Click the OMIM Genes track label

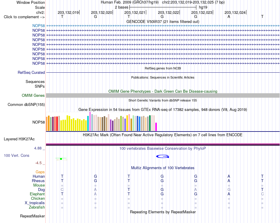pos(33,95)
